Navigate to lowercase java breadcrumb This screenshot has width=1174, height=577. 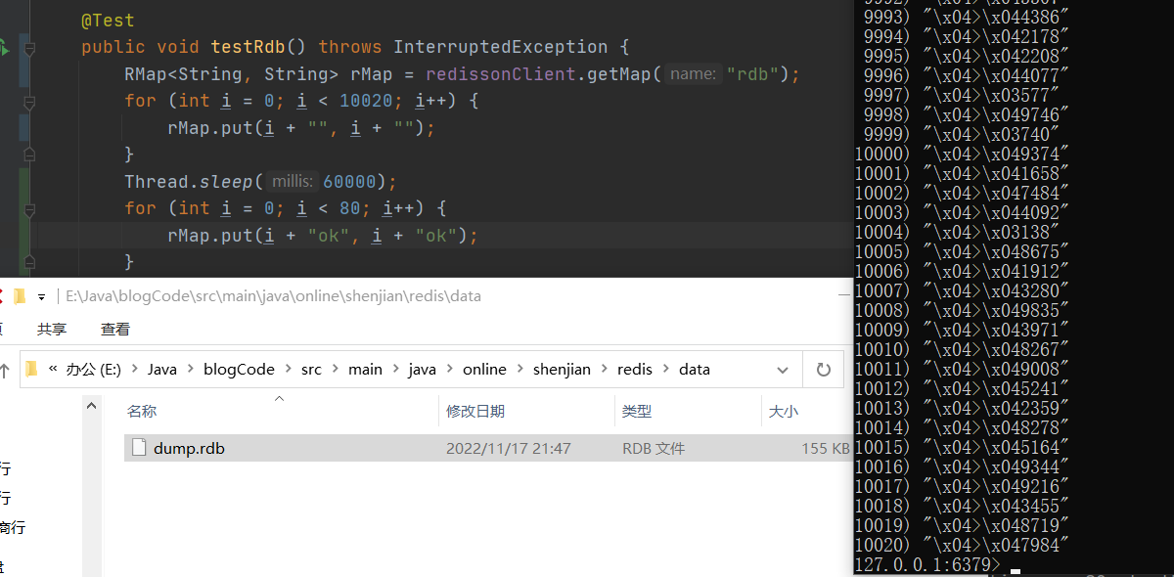[x=422, y=369]
